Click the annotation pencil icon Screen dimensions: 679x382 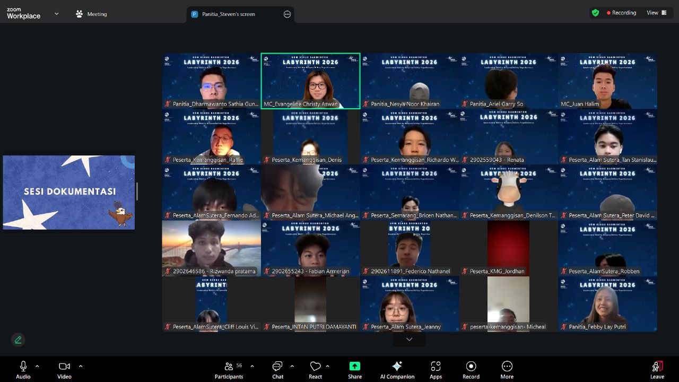click(18, 340)
